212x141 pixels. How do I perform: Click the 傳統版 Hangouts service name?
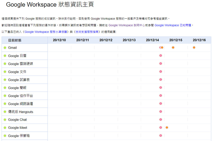21,112
